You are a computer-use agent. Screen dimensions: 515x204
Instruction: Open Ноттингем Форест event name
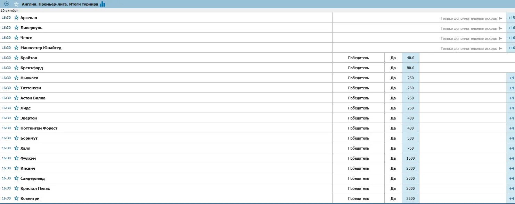(x=39, y=128)
